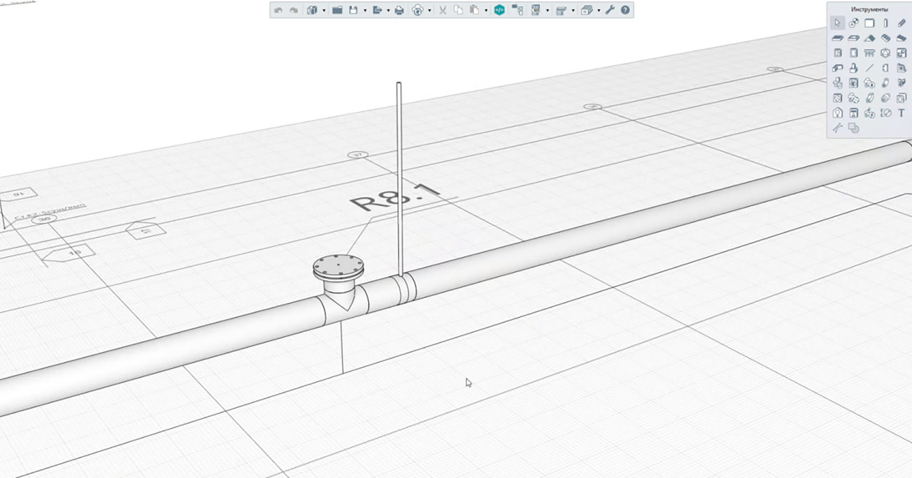Print using the printer icon
This screenshot has height=478, width=912.
[399, 10]
